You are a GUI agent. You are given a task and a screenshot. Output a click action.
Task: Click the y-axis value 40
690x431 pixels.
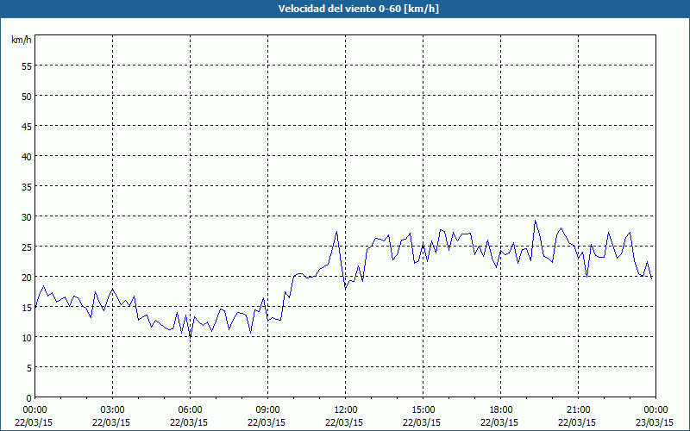(x=27, y=157)
